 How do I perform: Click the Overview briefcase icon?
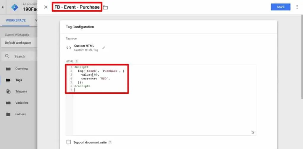tap(8, 69)
